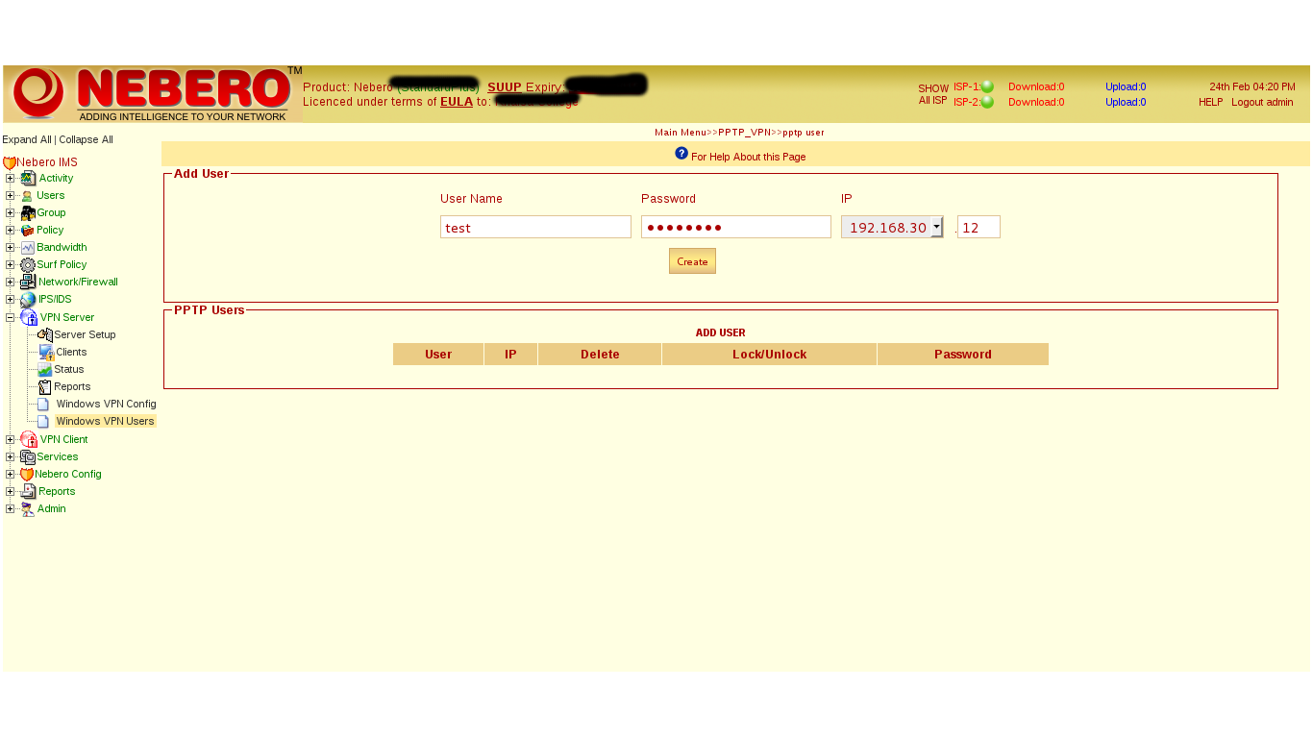Click the Group people icon
This screenshot has width=1313, height=738.
pyautogui.click(x=28, y=213)
